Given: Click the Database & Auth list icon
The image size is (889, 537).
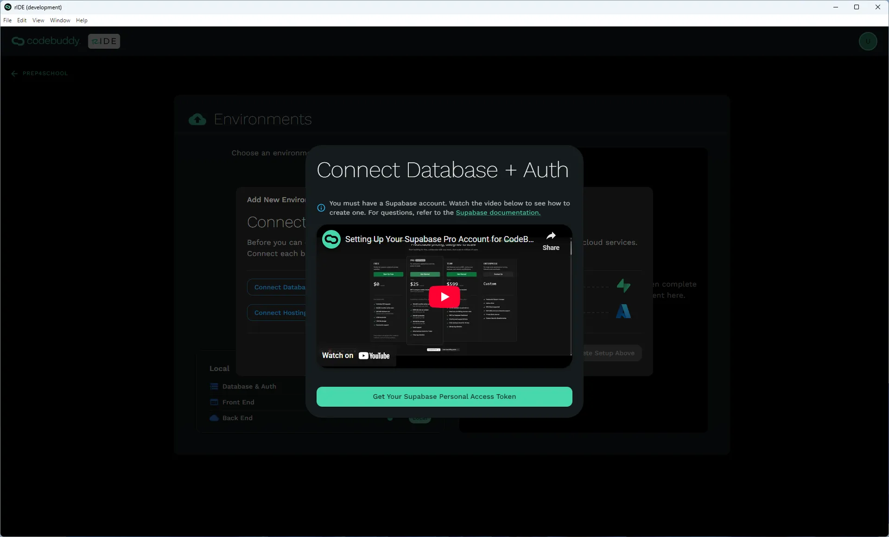Looking at the screenshot, I should pos(214,386).
